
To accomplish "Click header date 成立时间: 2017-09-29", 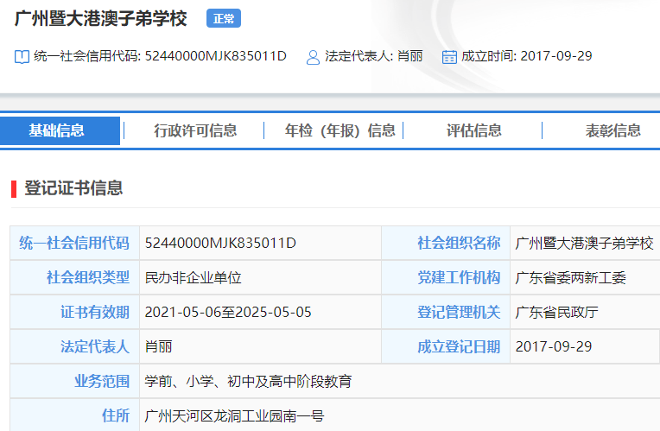I will click(527, 56).
